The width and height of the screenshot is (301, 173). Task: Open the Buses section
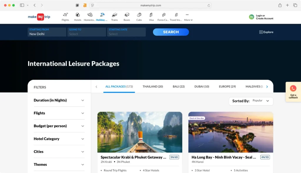click(x=127, y=16)
